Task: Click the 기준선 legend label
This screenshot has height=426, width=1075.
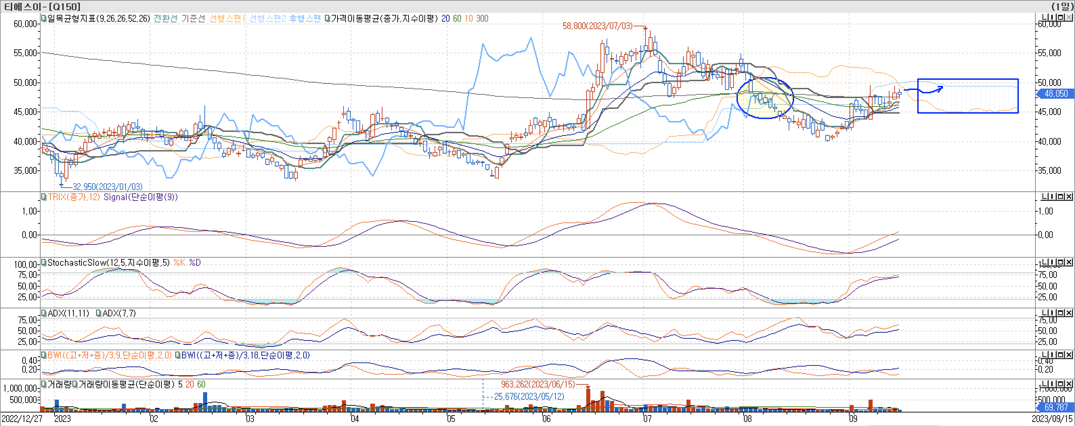Action: [193, 19]
